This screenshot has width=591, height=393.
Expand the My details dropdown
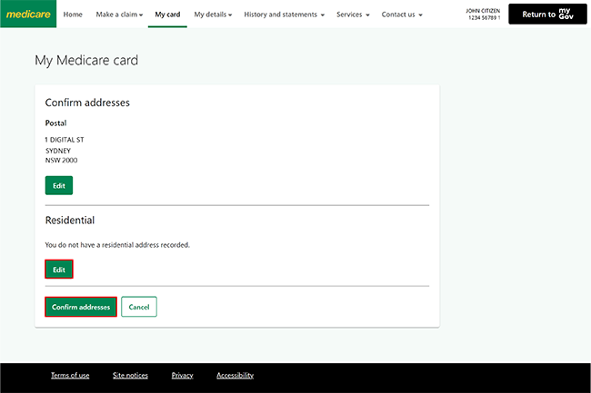(213, 15)
